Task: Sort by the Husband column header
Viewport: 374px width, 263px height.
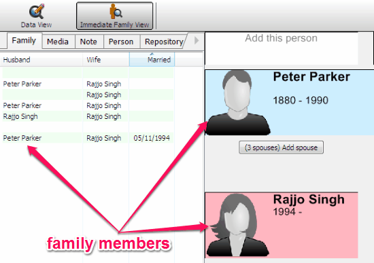Action: click(x=41, y=59)
